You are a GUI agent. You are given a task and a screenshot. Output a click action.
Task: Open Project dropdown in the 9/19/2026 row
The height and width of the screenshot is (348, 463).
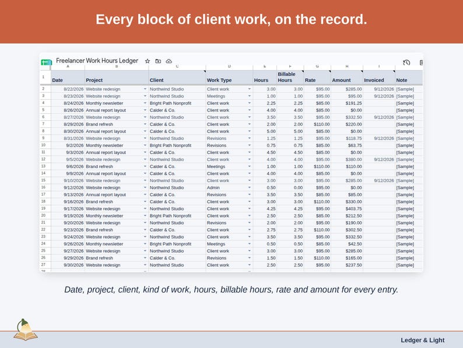pos(145,216)
